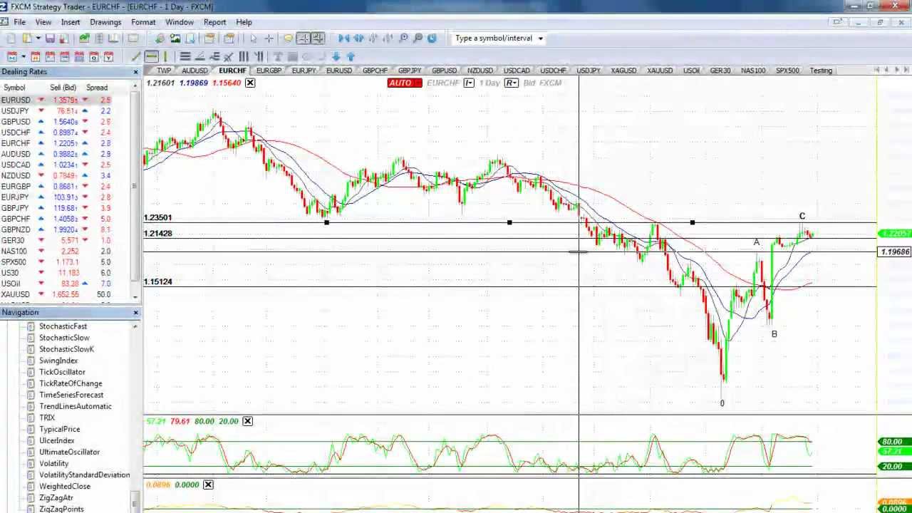Select the arrow pointer tool
The height and width of the screenshot is (513, 912).
pyautogui.click(x=253, y=38)
